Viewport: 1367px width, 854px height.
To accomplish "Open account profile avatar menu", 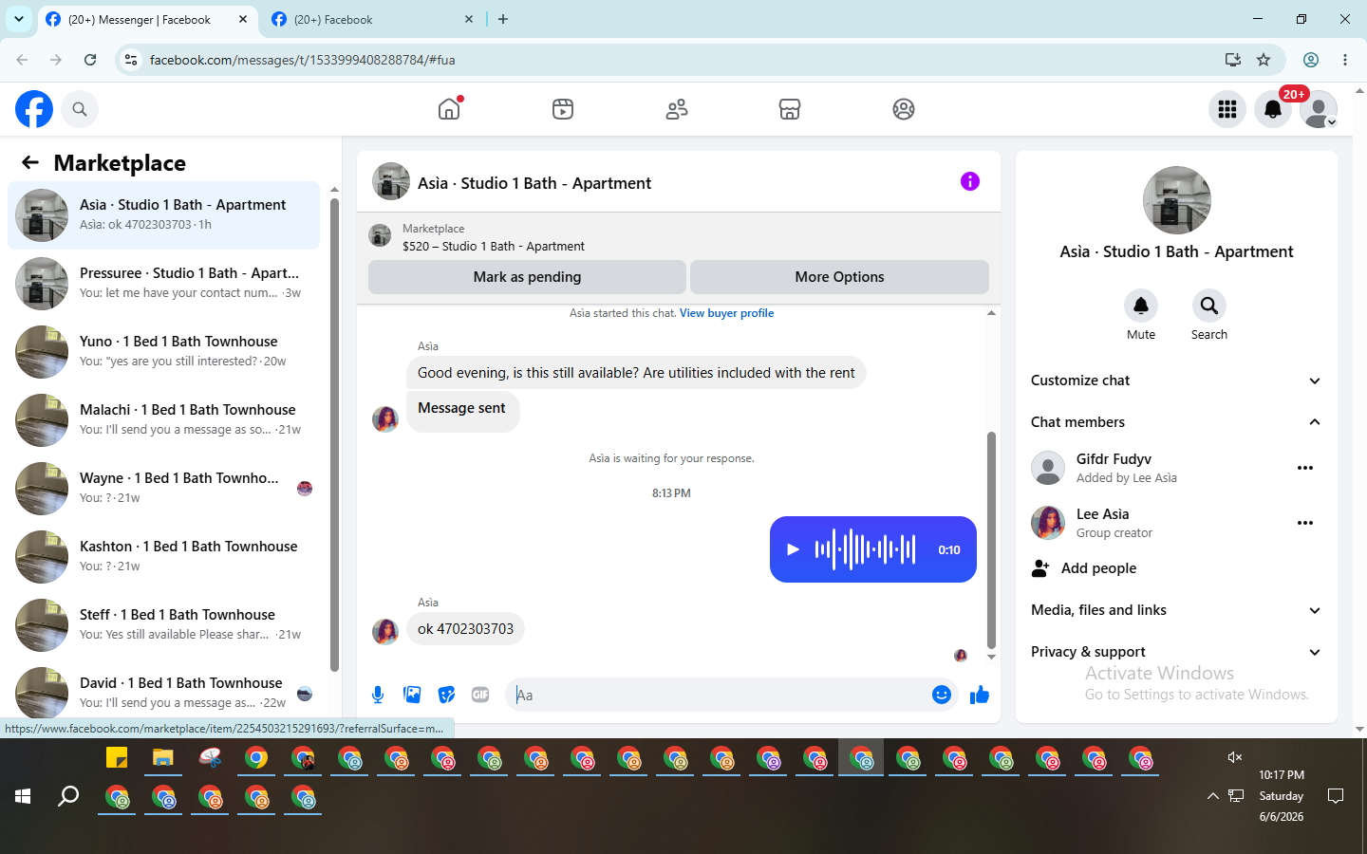I will 1319,109.
